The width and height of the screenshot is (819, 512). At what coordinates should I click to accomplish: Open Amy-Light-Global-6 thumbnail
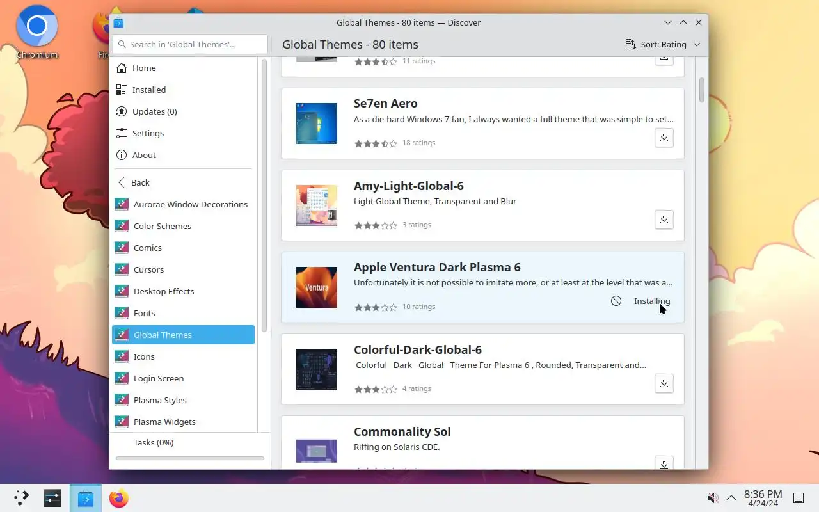317,205
